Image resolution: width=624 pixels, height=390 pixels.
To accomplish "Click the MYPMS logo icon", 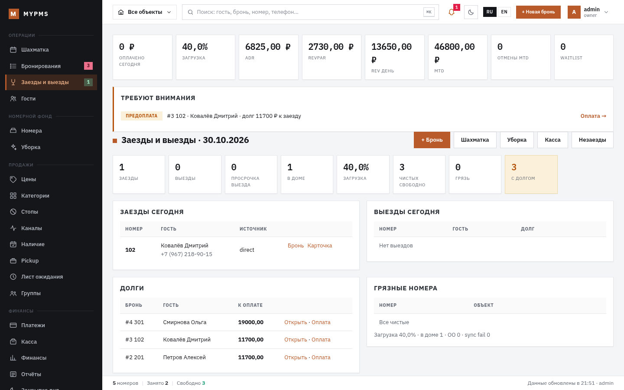I will (x=13, y=14).
